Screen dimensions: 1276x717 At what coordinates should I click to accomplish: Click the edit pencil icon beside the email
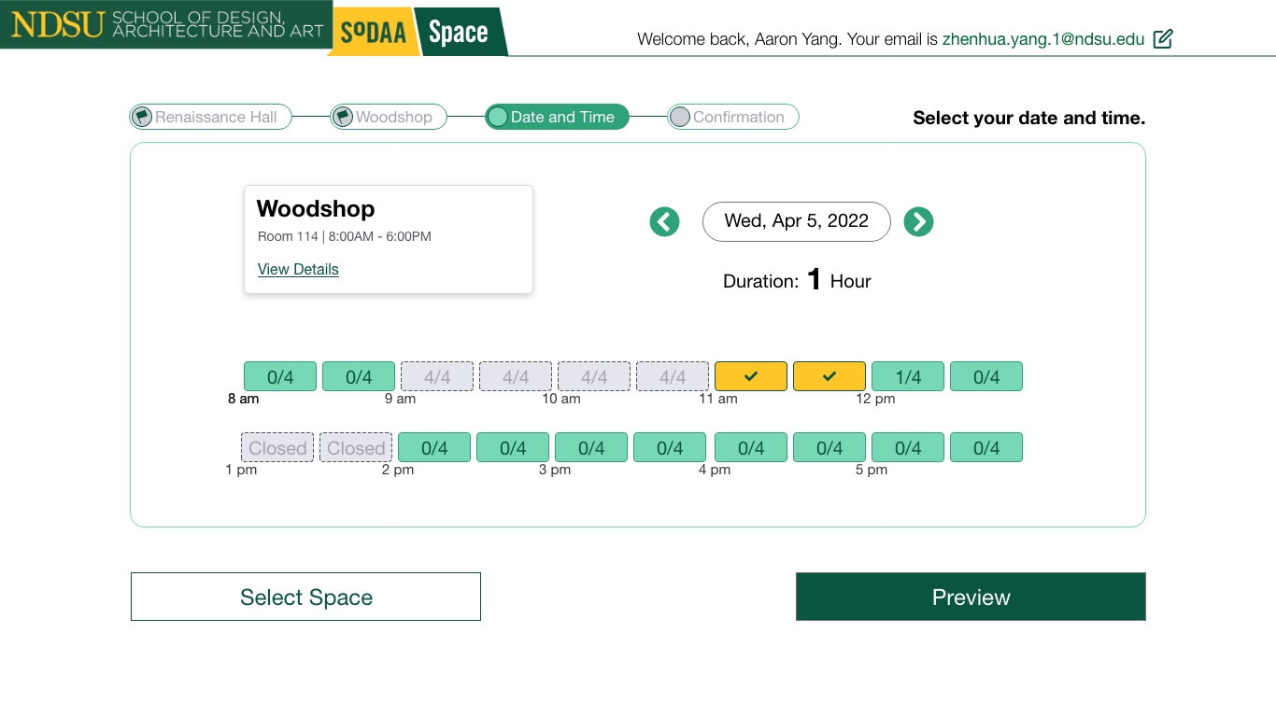point(1163,39)
